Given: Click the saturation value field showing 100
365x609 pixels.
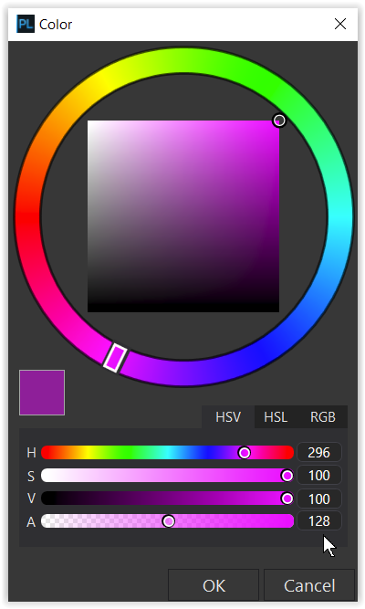Looking at the screenshot, I should (x=319, y=476).
